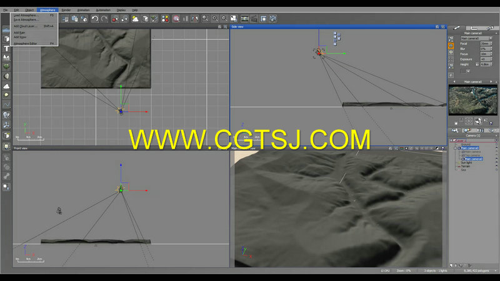Add a ventilator wind object
500x281 pixels.
coord(6,125)
